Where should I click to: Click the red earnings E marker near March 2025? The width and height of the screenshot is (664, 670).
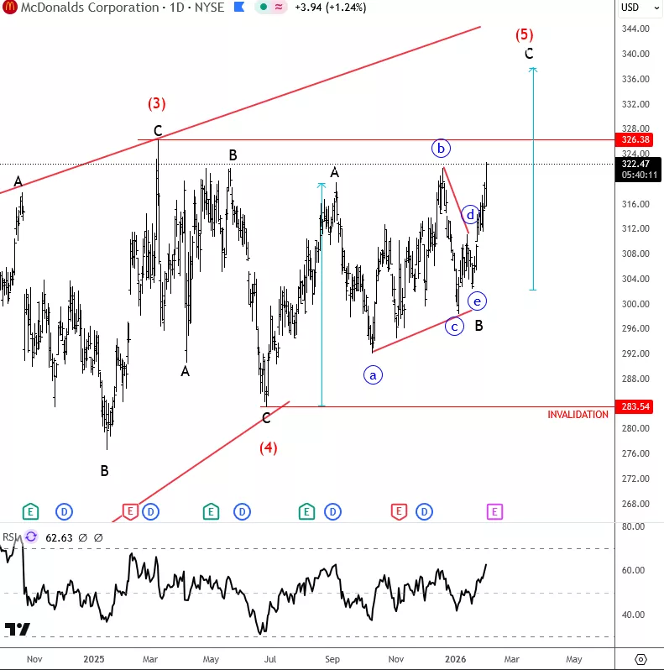[x=130, y=511]
